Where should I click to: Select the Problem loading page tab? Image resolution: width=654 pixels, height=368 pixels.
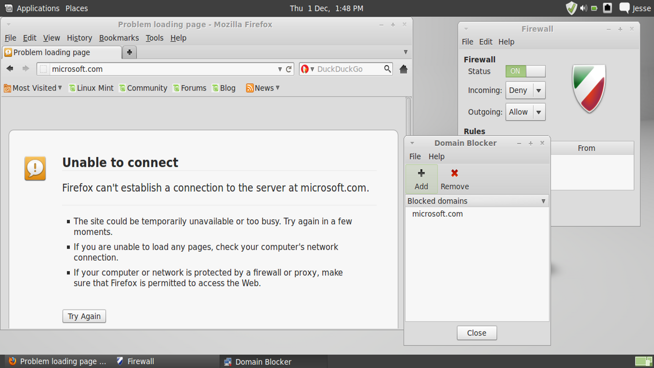pyautogui.click(x=62, y=52)
